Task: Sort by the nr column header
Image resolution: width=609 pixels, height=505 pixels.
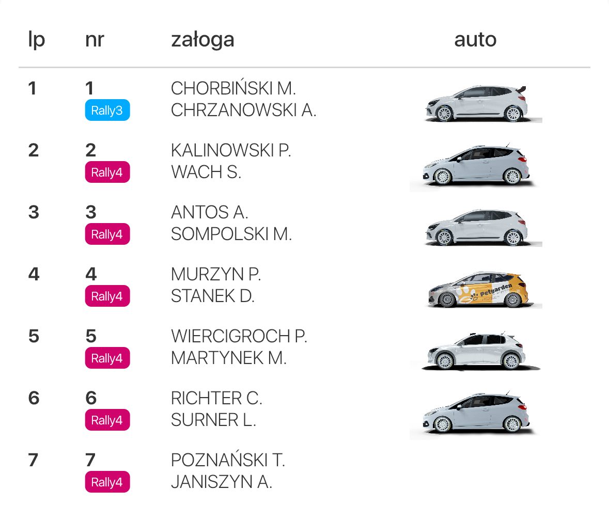Action: point(95,40)
